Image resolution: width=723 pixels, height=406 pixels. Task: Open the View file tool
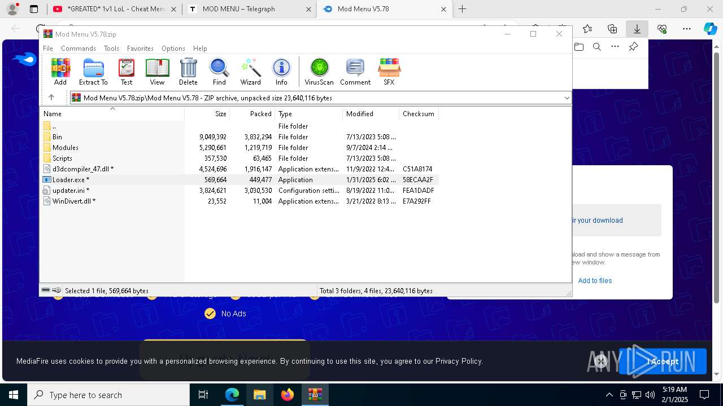click(157, 72)
